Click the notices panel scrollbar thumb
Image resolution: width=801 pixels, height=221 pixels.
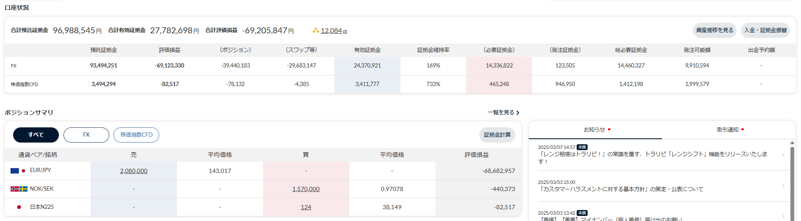coord(792,181)
